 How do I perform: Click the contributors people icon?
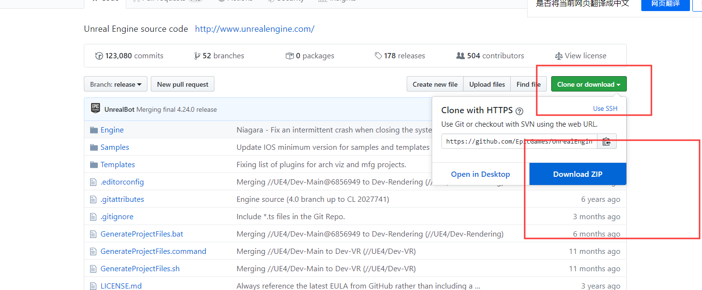(x=461, y=56)
